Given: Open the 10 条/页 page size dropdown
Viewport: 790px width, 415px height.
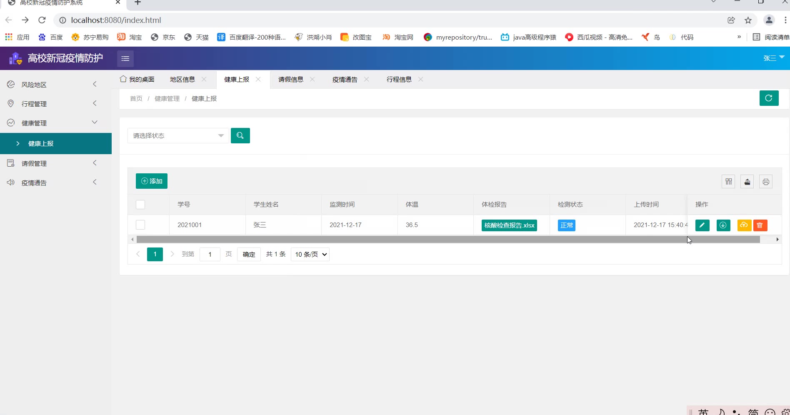Looking at the screenshot, I should click(x=310, y=255).
